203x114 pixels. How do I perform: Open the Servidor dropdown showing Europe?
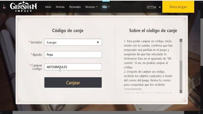tap(73, 42)
